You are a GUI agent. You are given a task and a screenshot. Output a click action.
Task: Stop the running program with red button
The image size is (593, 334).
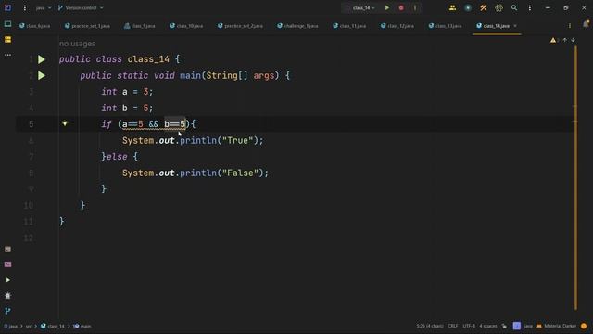coord(401,8)
